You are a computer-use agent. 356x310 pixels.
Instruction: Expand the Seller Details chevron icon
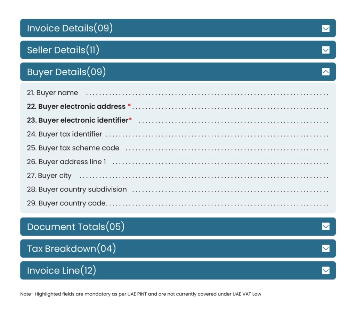tap(326, 50)
